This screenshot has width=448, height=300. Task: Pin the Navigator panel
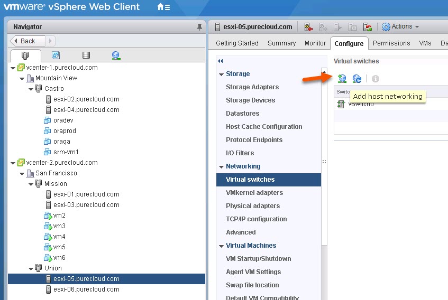(199, 27)
